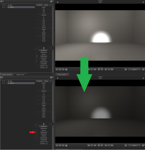
Task: Switch to the Element Viewer tab
Action: point(20,75)
